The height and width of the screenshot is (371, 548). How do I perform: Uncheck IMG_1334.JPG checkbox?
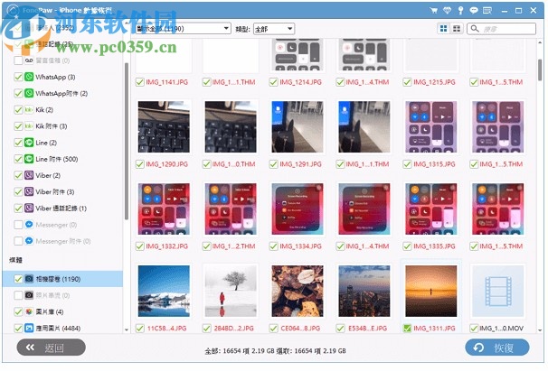[x=274, y=246]
